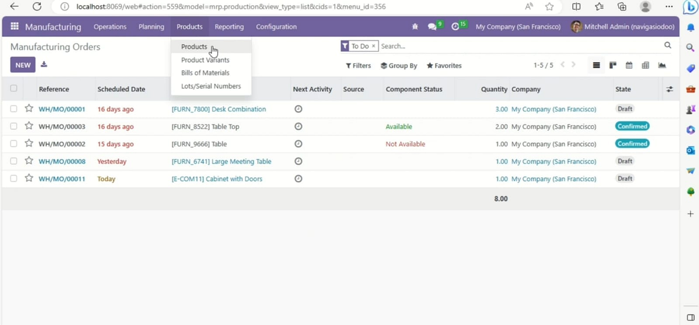Open the graph view

(x=662, y=65)
